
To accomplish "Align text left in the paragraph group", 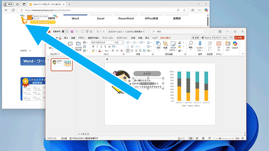I will point(128,51).
